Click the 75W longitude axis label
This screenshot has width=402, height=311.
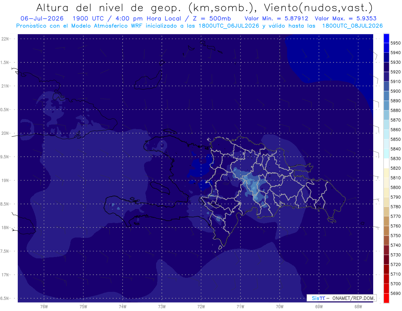pos(83,306)
